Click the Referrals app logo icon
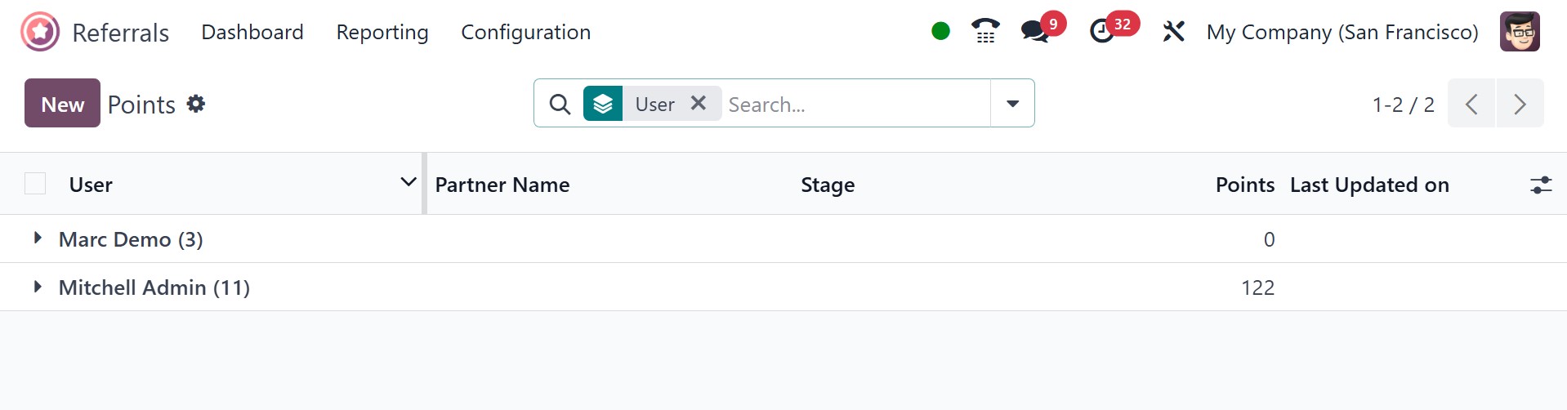Image resolution: width=1567 pixels, height=410 pixels. (40, 32)
